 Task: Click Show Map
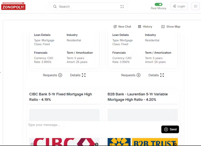point(171,27)
